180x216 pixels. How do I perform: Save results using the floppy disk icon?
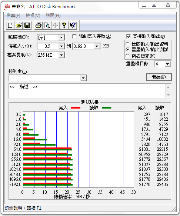click(27, 25)
